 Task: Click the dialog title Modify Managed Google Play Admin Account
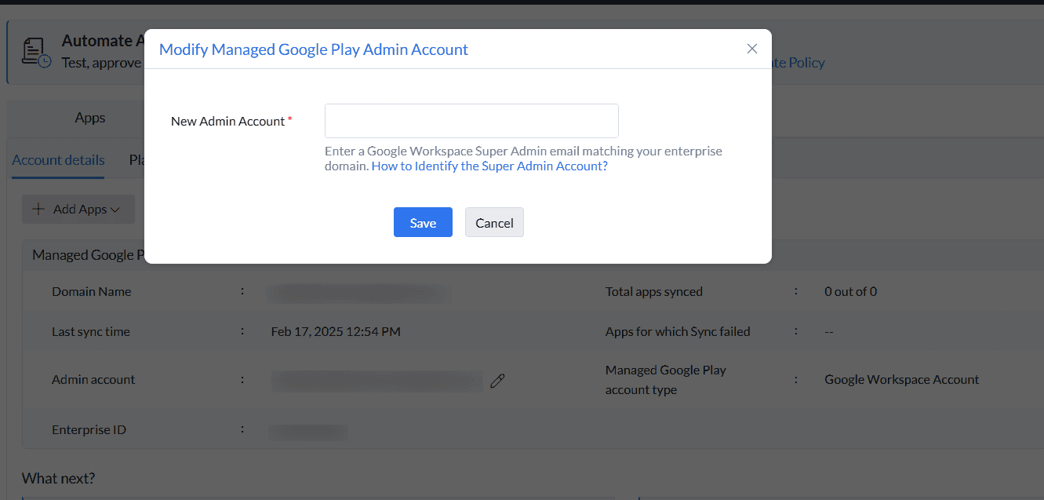point(313,49)
